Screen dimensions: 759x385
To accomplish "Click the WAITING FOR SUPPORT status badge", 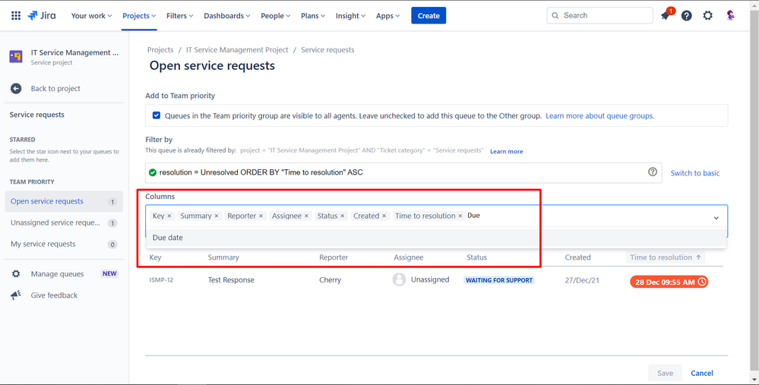I will point(499,280).
